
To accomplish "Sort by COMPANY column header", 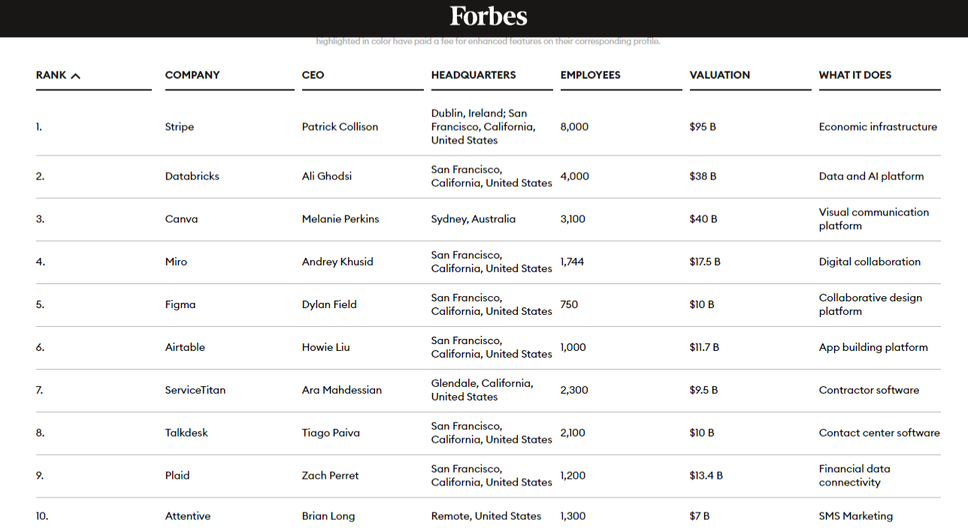I will pyautogui.click(x=192, y=75).
